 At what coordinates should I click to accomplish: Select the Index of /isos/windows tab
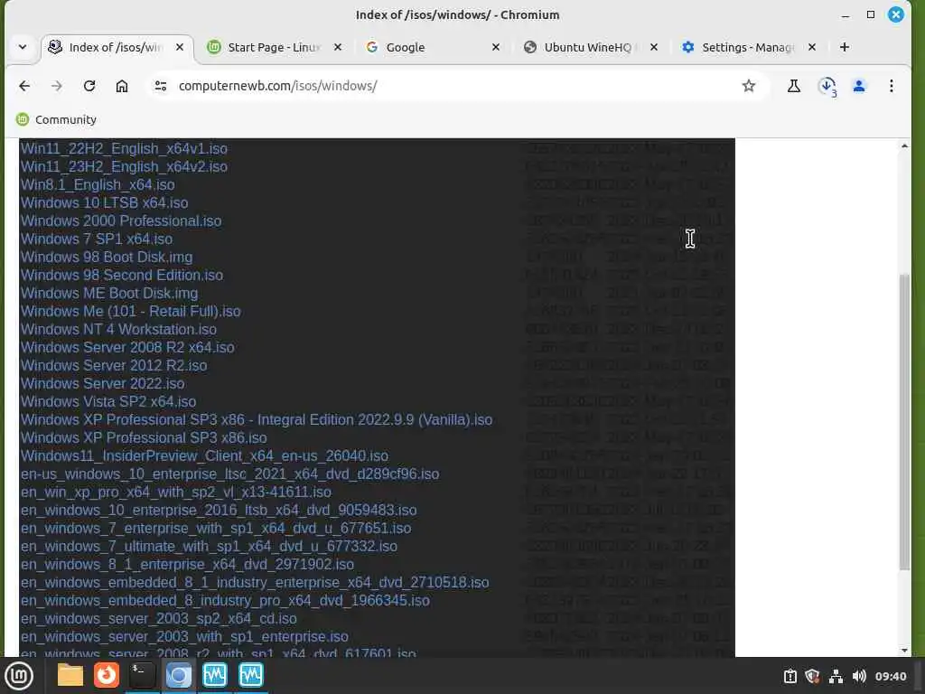117,47
